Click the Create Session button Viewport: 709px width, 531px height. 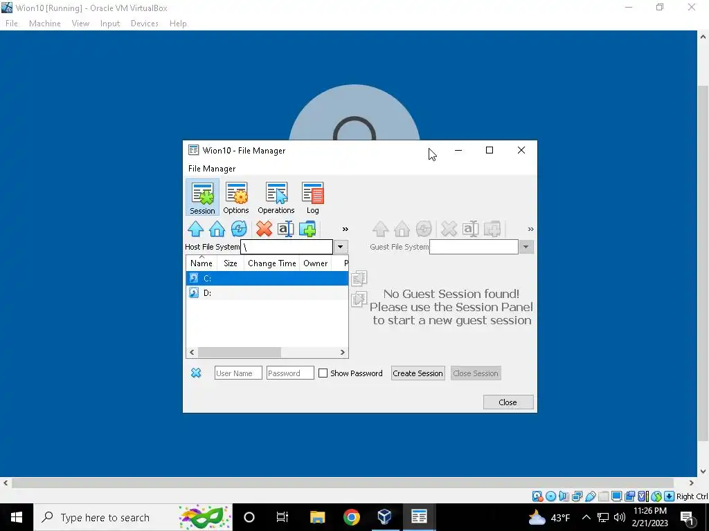click(418, 373)
